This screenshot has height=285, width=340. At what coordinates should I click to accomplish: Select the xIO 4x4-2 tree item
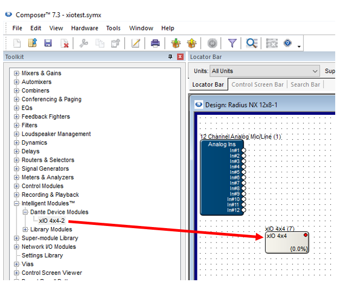52,221
